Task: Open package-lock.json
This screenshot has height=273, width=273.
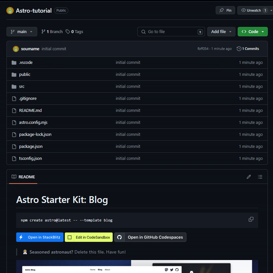Action: click(35, 135)
